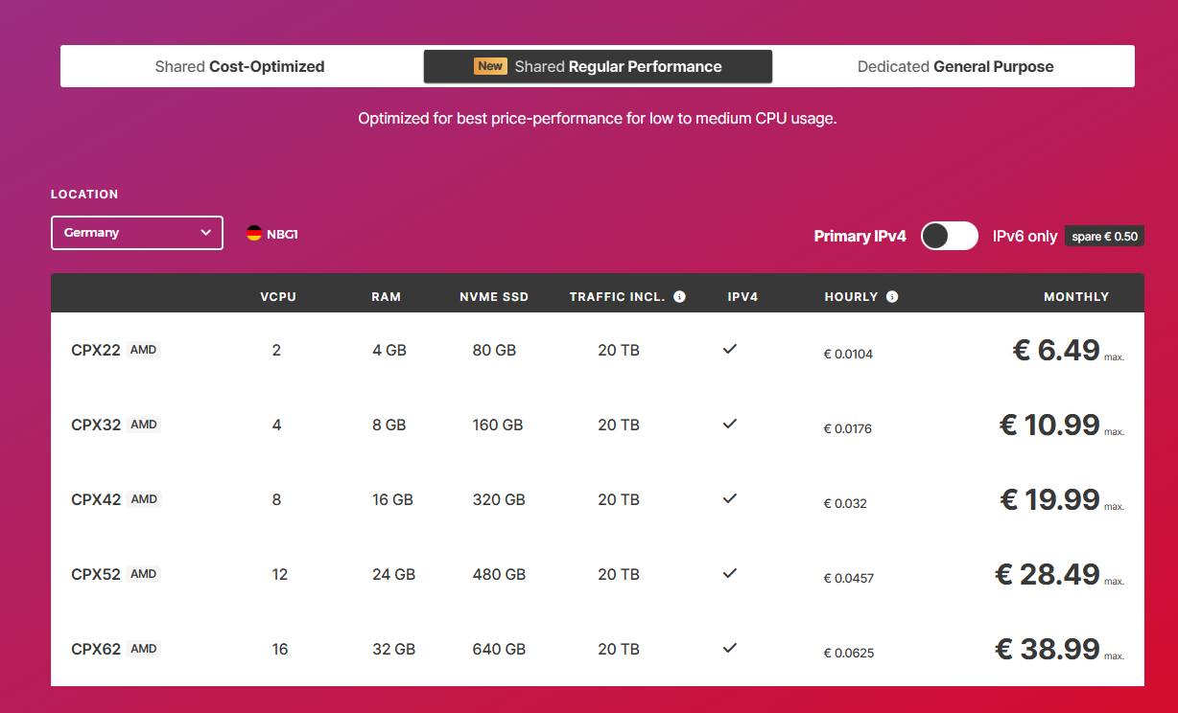Click the New badge on Regular Performance
This screenshot has height=713, width=1178.
pos(490,66)
